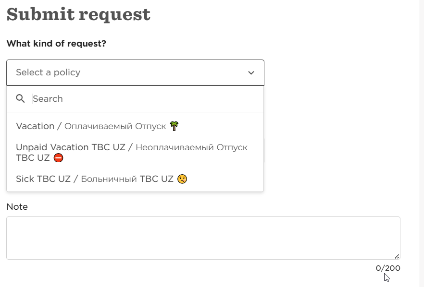Click the "Select a policy" placeholder text

(48, 72)
